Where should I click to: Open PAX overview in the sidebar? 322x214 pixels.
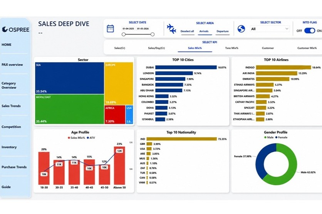point(12,65)
